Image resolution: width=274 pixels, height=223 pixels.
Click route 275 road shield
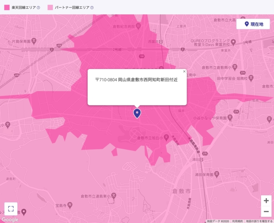205,153
